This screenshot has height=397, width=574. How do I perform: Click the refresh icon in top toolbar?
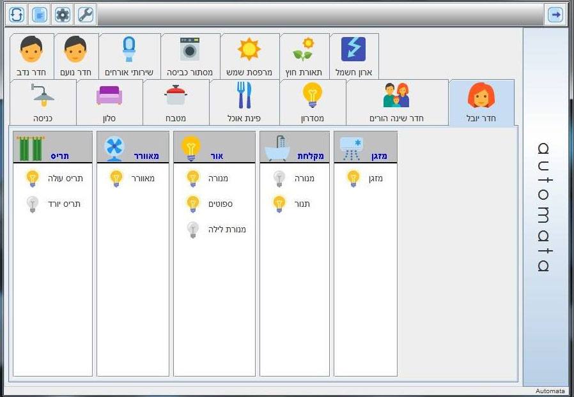[x=17, y=14]
